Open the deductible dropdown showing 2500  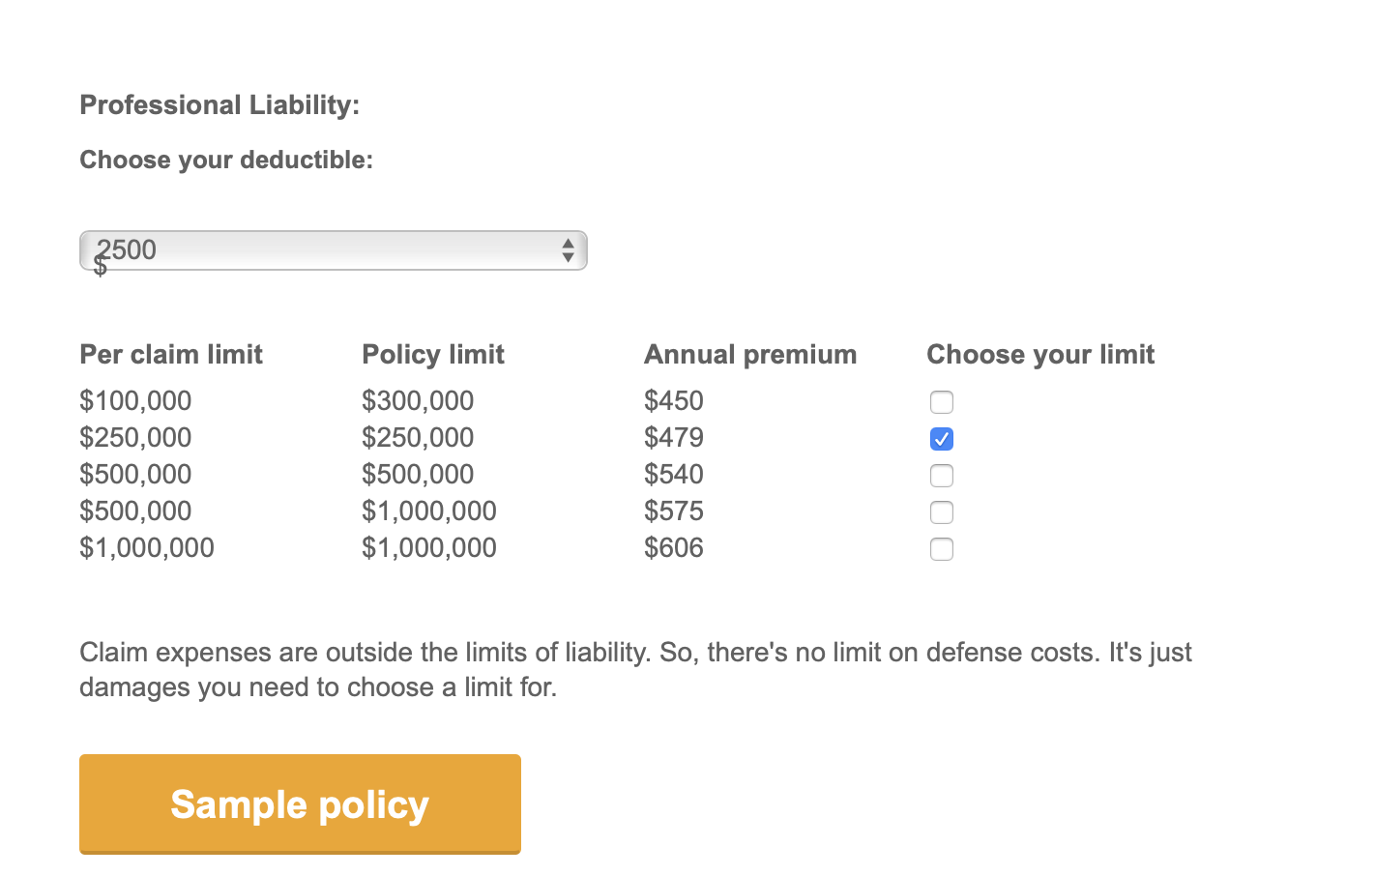tap(333, 250)
